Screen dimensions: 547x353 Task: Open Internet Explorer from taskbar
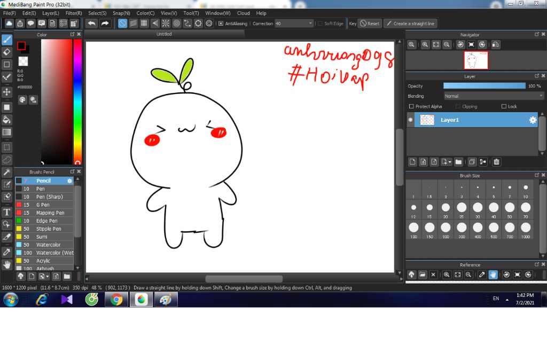pos(42,300)
